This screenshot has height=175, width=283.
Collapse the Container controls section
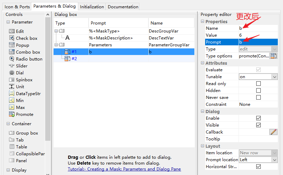tap(8, 124)
